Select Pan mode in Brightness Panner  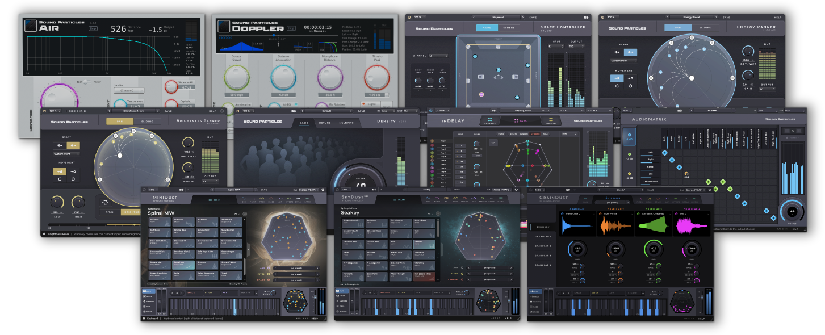[120, 122]
